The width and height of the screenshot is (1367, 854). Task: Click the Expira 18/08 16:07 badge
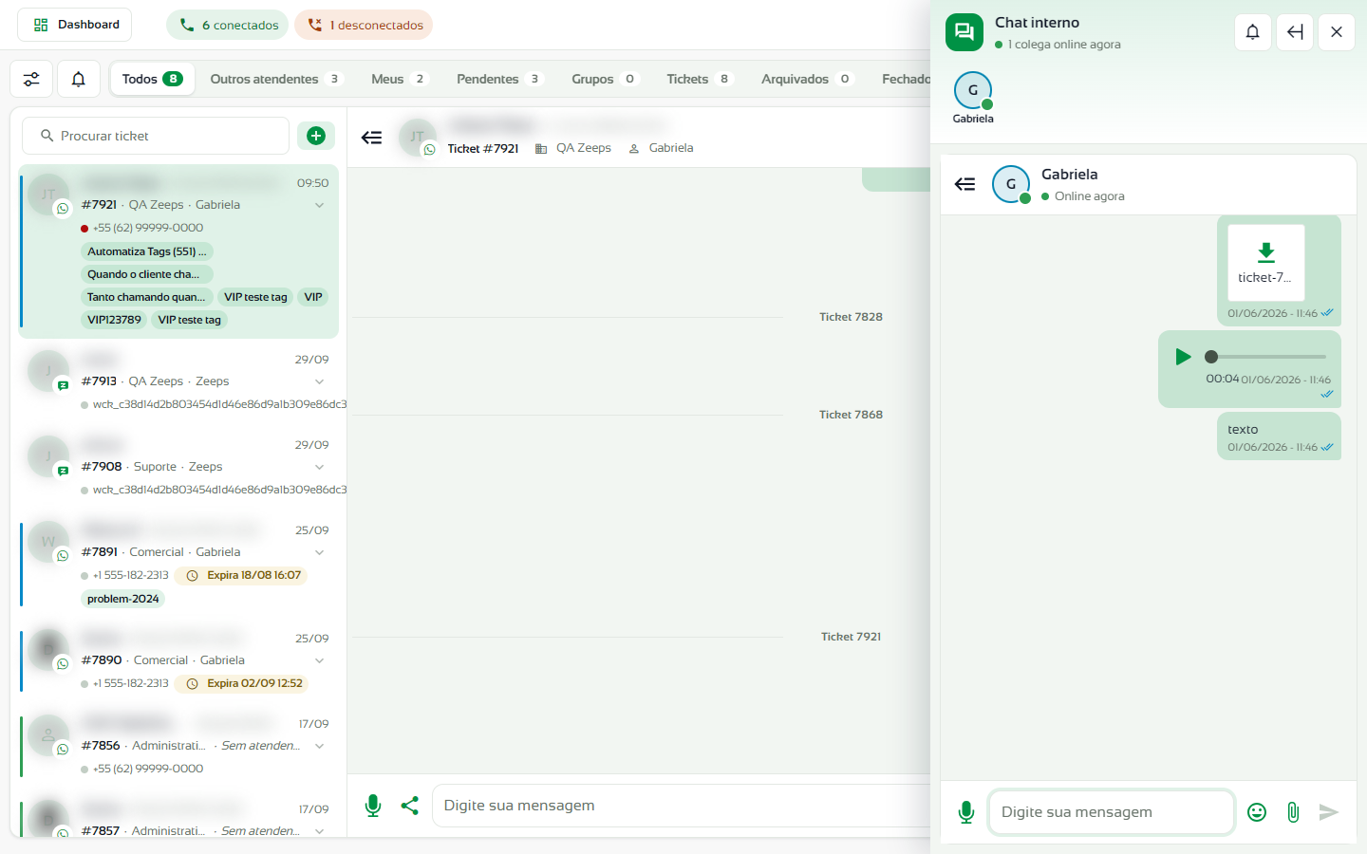(x=242, y=575)
